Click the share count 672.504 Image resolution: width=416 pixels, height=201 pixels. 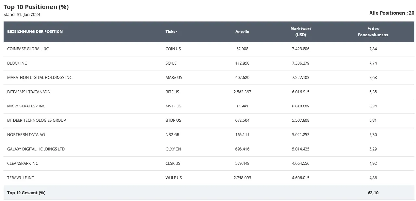tap(242, 120)
